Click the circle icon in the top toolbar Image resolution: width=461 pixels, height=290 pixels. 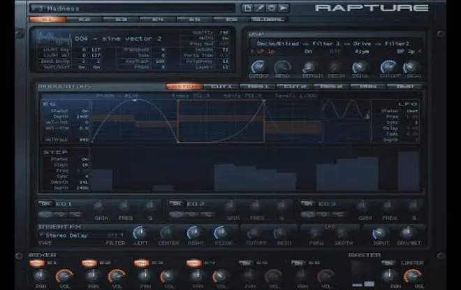tap(272, 8)
